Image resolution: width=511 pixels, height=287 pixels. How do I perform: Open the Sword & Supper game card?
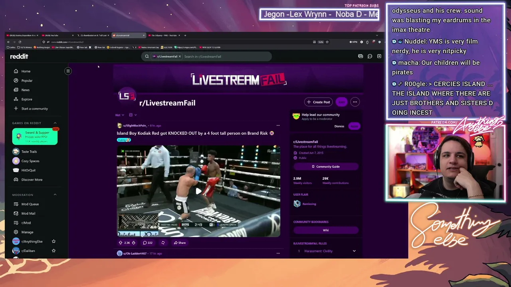pyautogui.click(x=35, y=136)
